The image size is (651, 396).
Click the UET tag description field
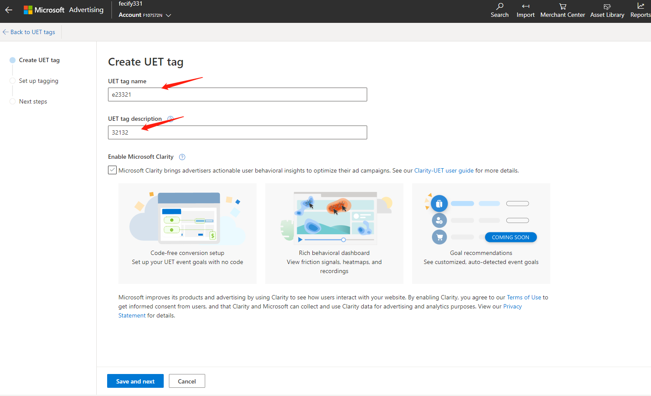238,132
